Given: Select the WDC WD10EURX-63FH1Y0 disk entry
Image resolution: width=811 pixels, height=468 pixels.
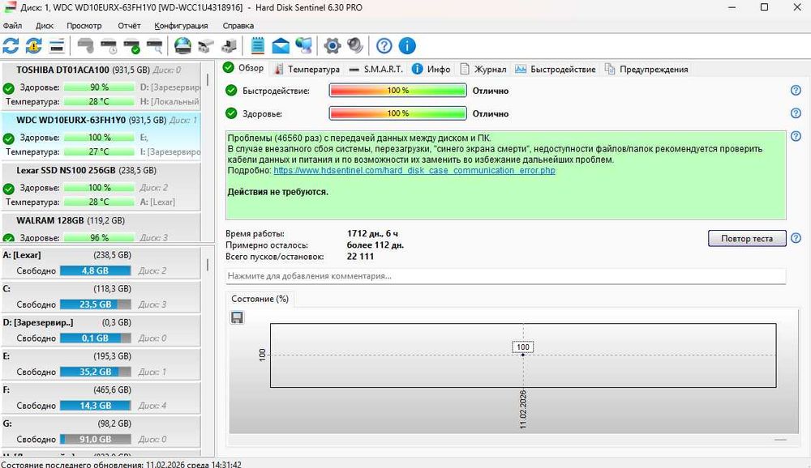Looking at the screenshot, I should click(x=101, y=136).
